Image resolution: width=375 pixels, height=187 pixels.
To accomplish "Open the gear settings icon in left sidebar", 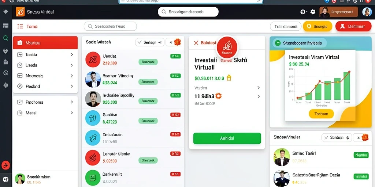I will (6, 85).
